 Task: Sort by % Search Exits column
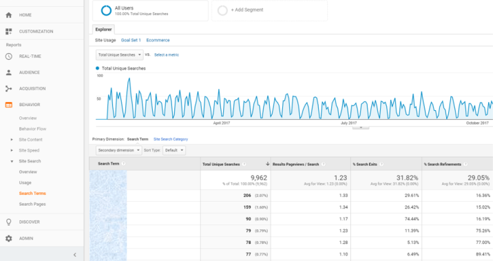(x=365, y=164)
